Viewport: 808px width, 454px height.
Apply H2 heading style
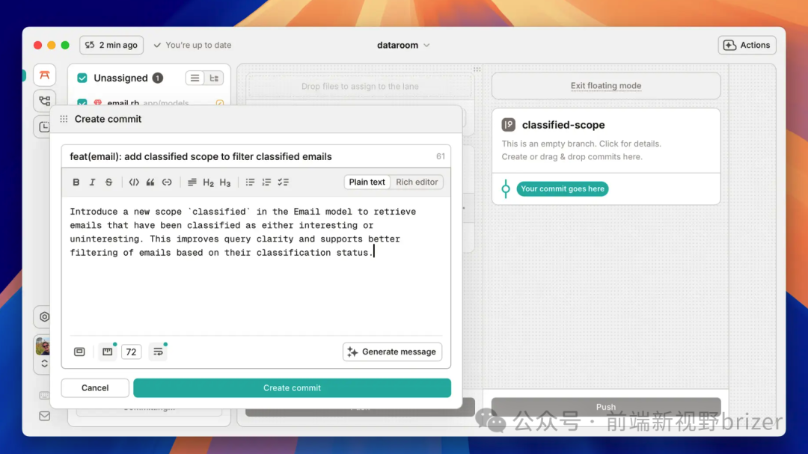[x=208, y=182]
